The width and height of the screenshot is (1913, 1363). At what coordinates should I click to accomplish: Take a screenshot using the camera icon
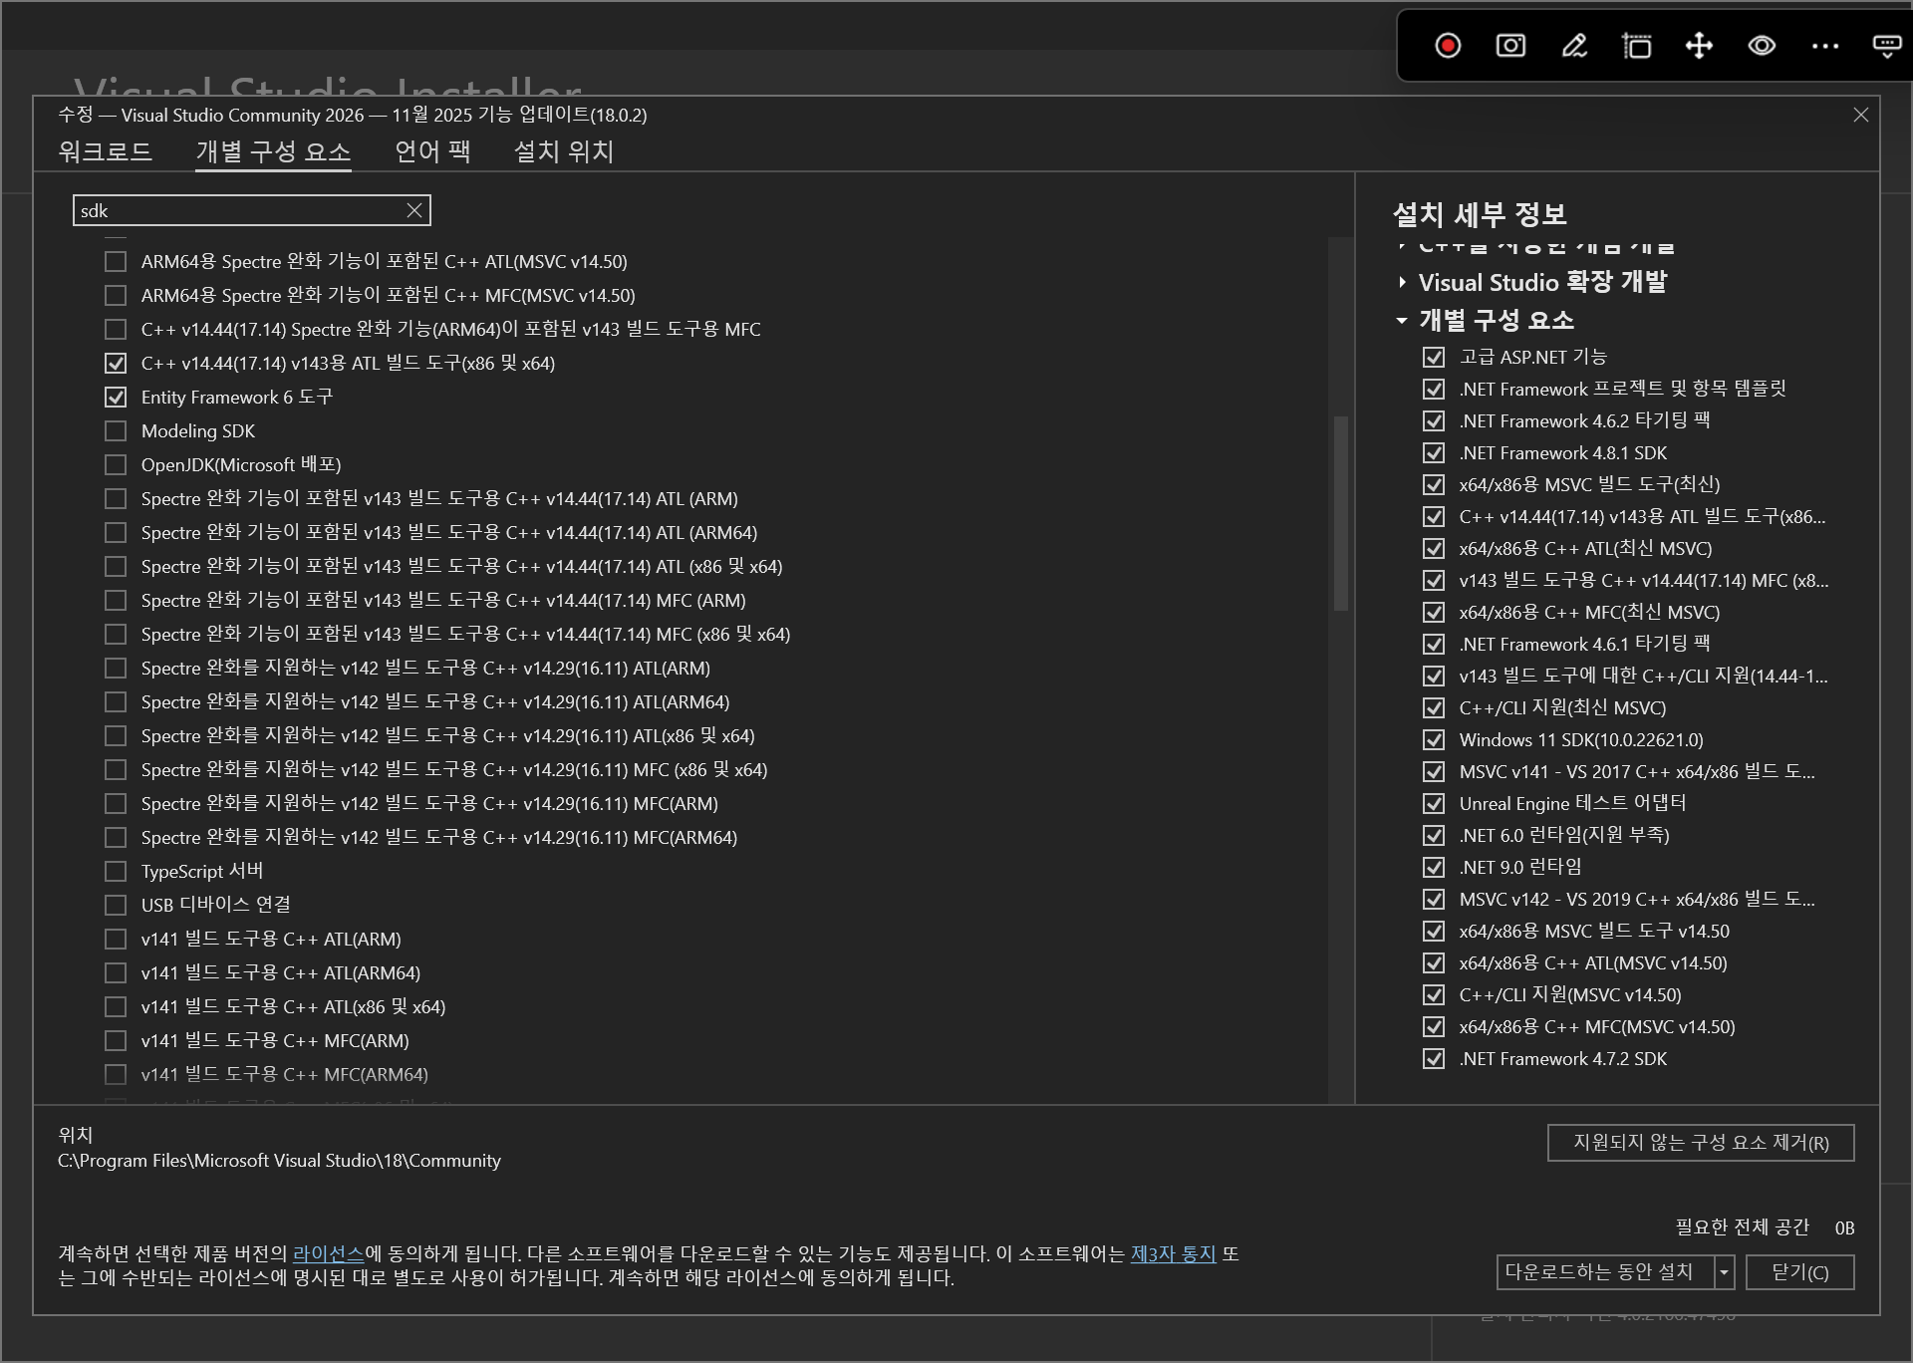tap(1508, 46)
